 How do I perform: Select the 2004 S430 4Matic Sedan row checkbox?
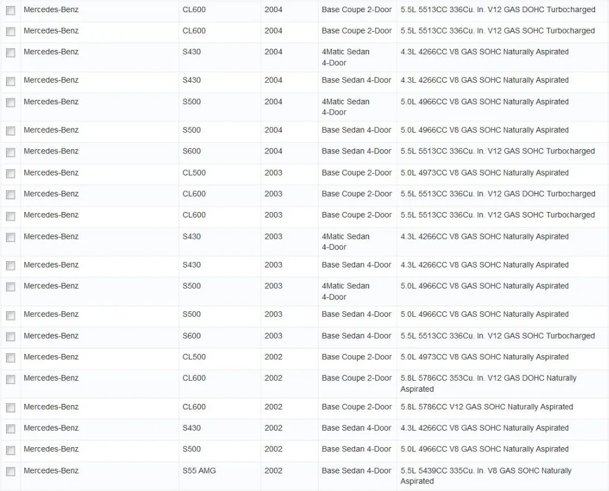11,52
